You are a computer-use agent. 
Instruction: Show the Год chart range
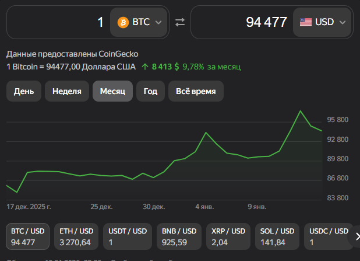point(150,92)
